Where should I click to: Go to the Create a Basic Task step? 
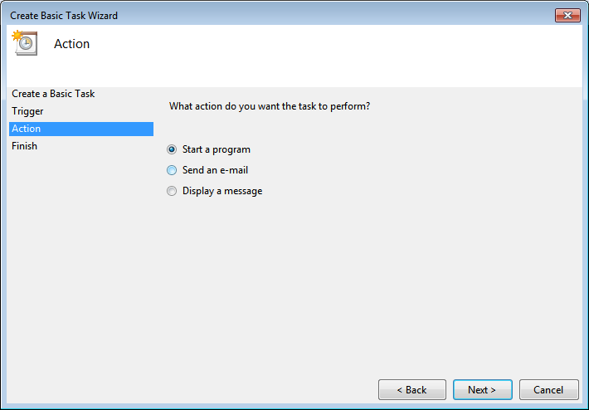53,94
